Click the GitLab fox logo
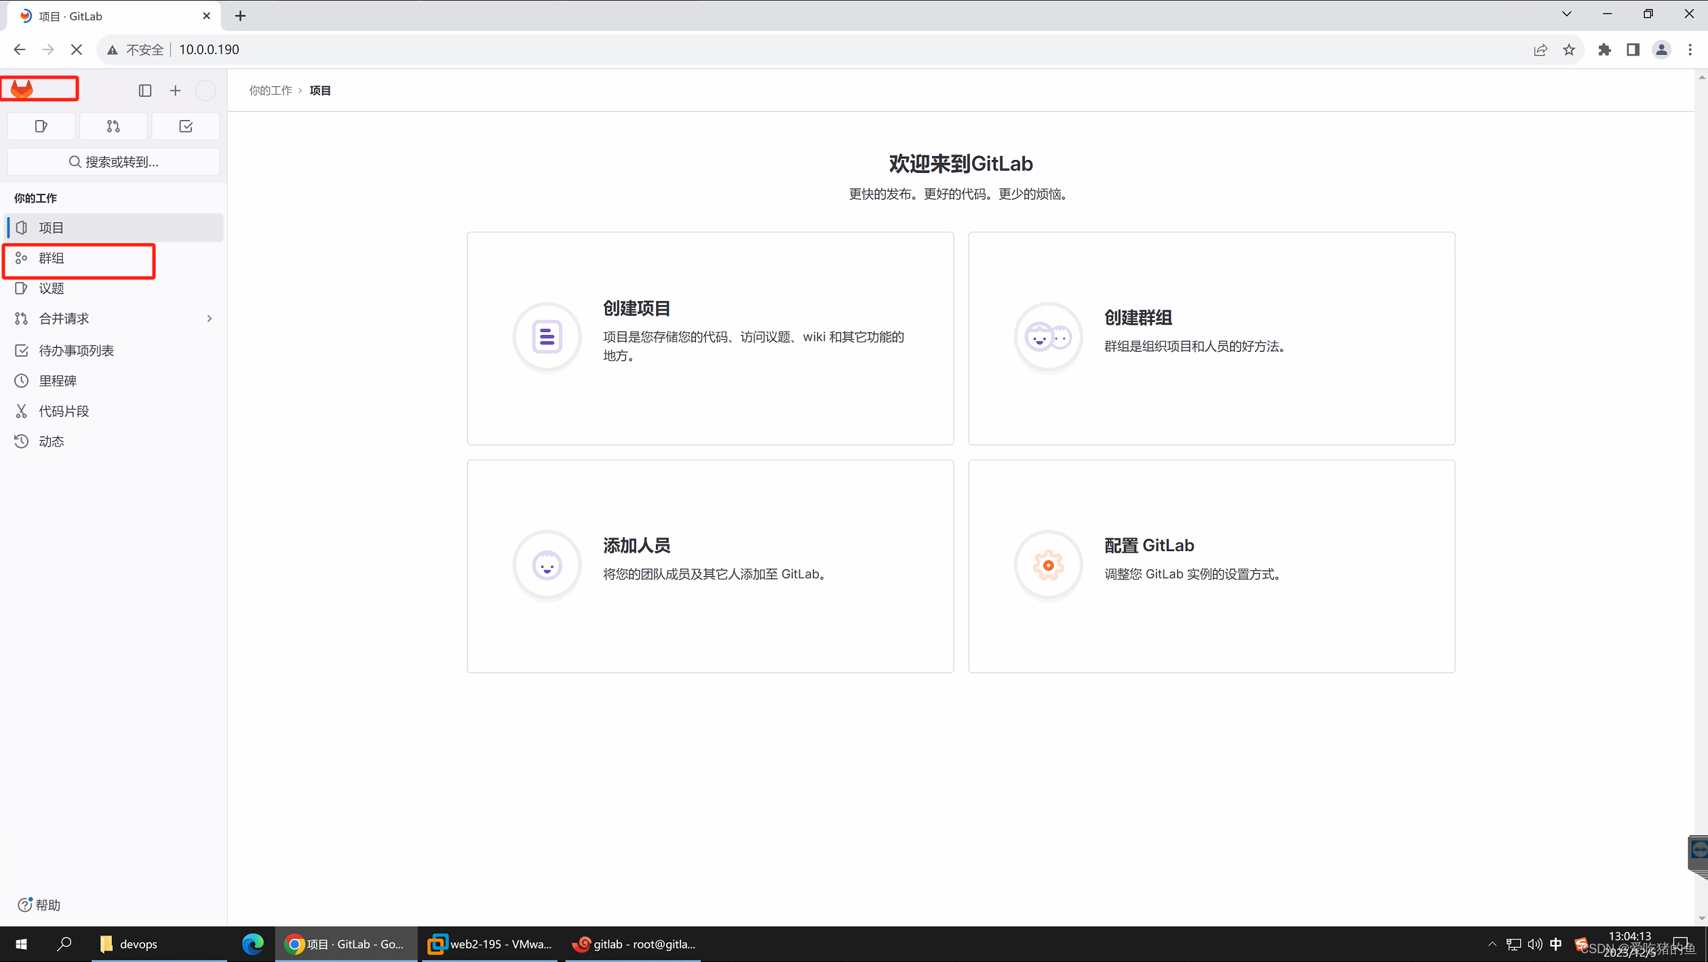 click(x=22, y=89)
